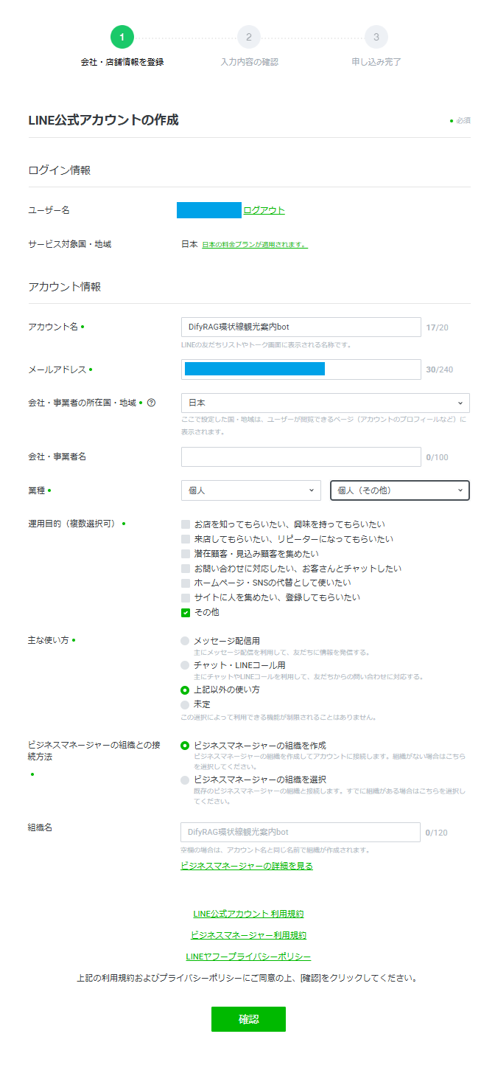Click the 会社・店舗情報を登録 step label
This screenshot has height=1090, width=495.
[x=122, y=62]
